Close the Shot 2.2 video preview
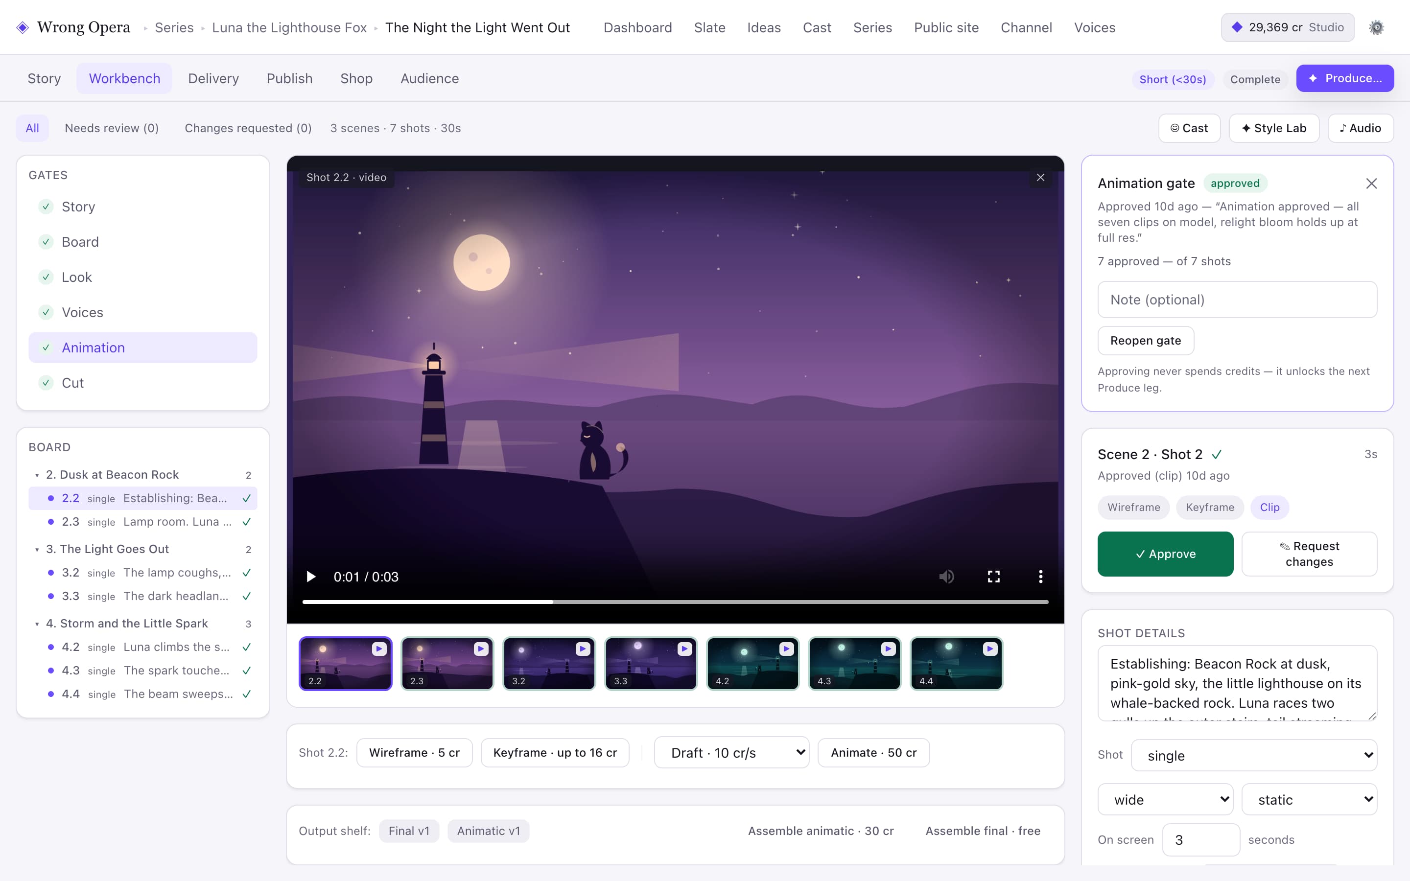This screenshot has height=881, width=1410. (1040, 177)
